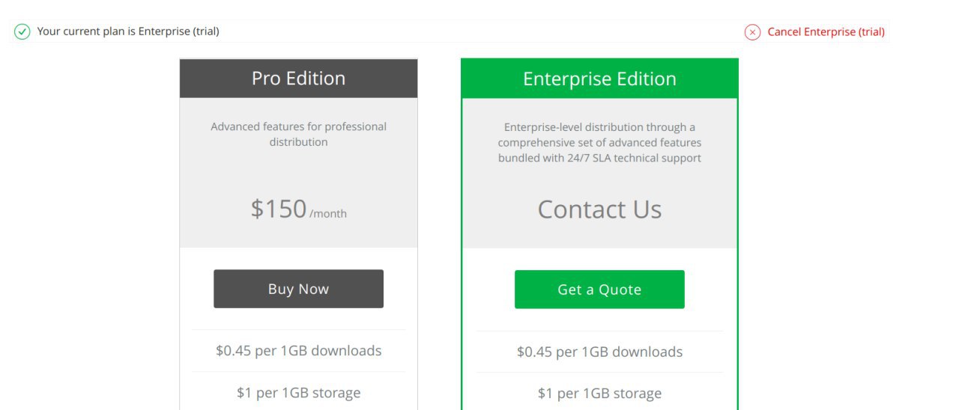Select the Pro Edition header
This screenshot has height=410, width=959.
click(x=298, y=79)
